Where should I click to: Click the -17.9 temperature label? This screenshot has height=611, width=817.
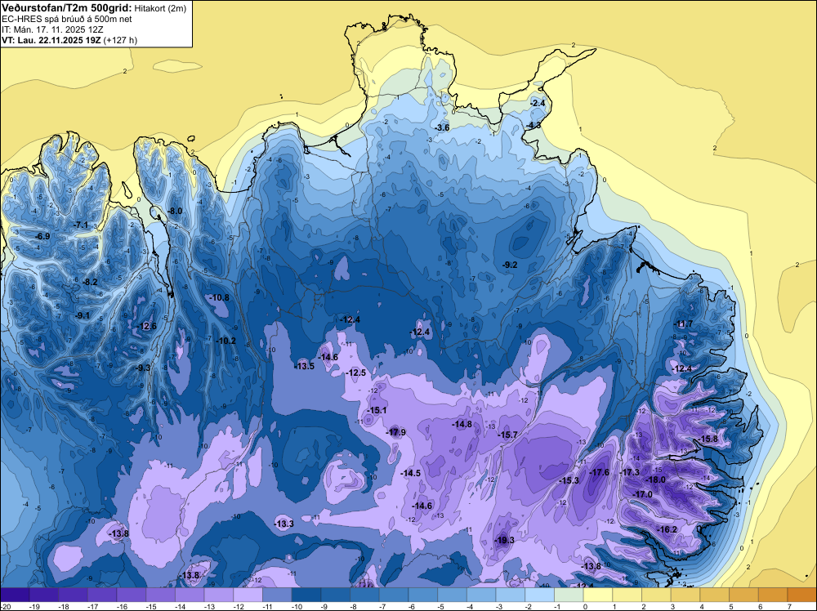pos(395,432)
